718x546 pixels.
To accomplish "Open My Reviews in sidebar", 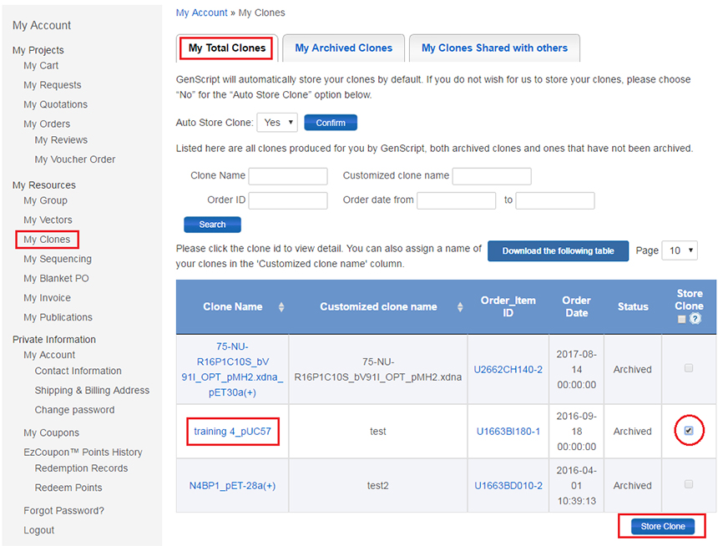I will 61,140.
